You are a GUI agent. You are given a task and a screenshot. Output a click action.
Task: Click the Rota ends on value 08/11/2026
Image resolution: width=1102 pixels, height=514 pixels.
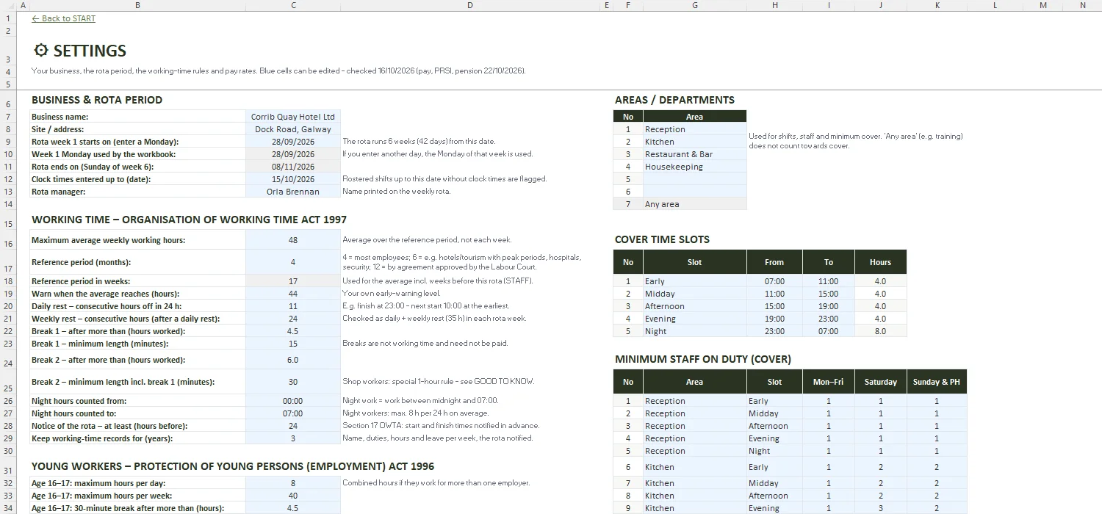(293, 167)
